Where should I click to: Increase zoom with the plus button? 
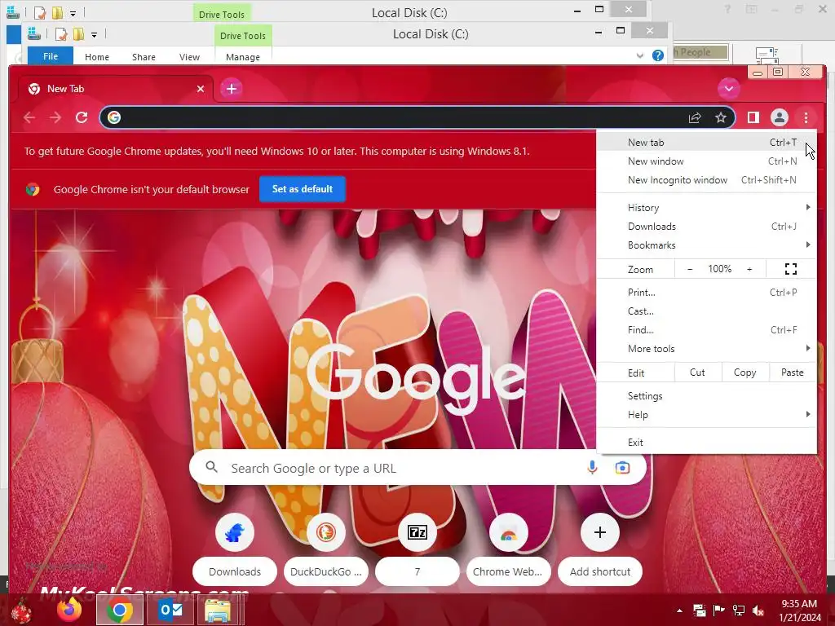[x=749, y=269]
